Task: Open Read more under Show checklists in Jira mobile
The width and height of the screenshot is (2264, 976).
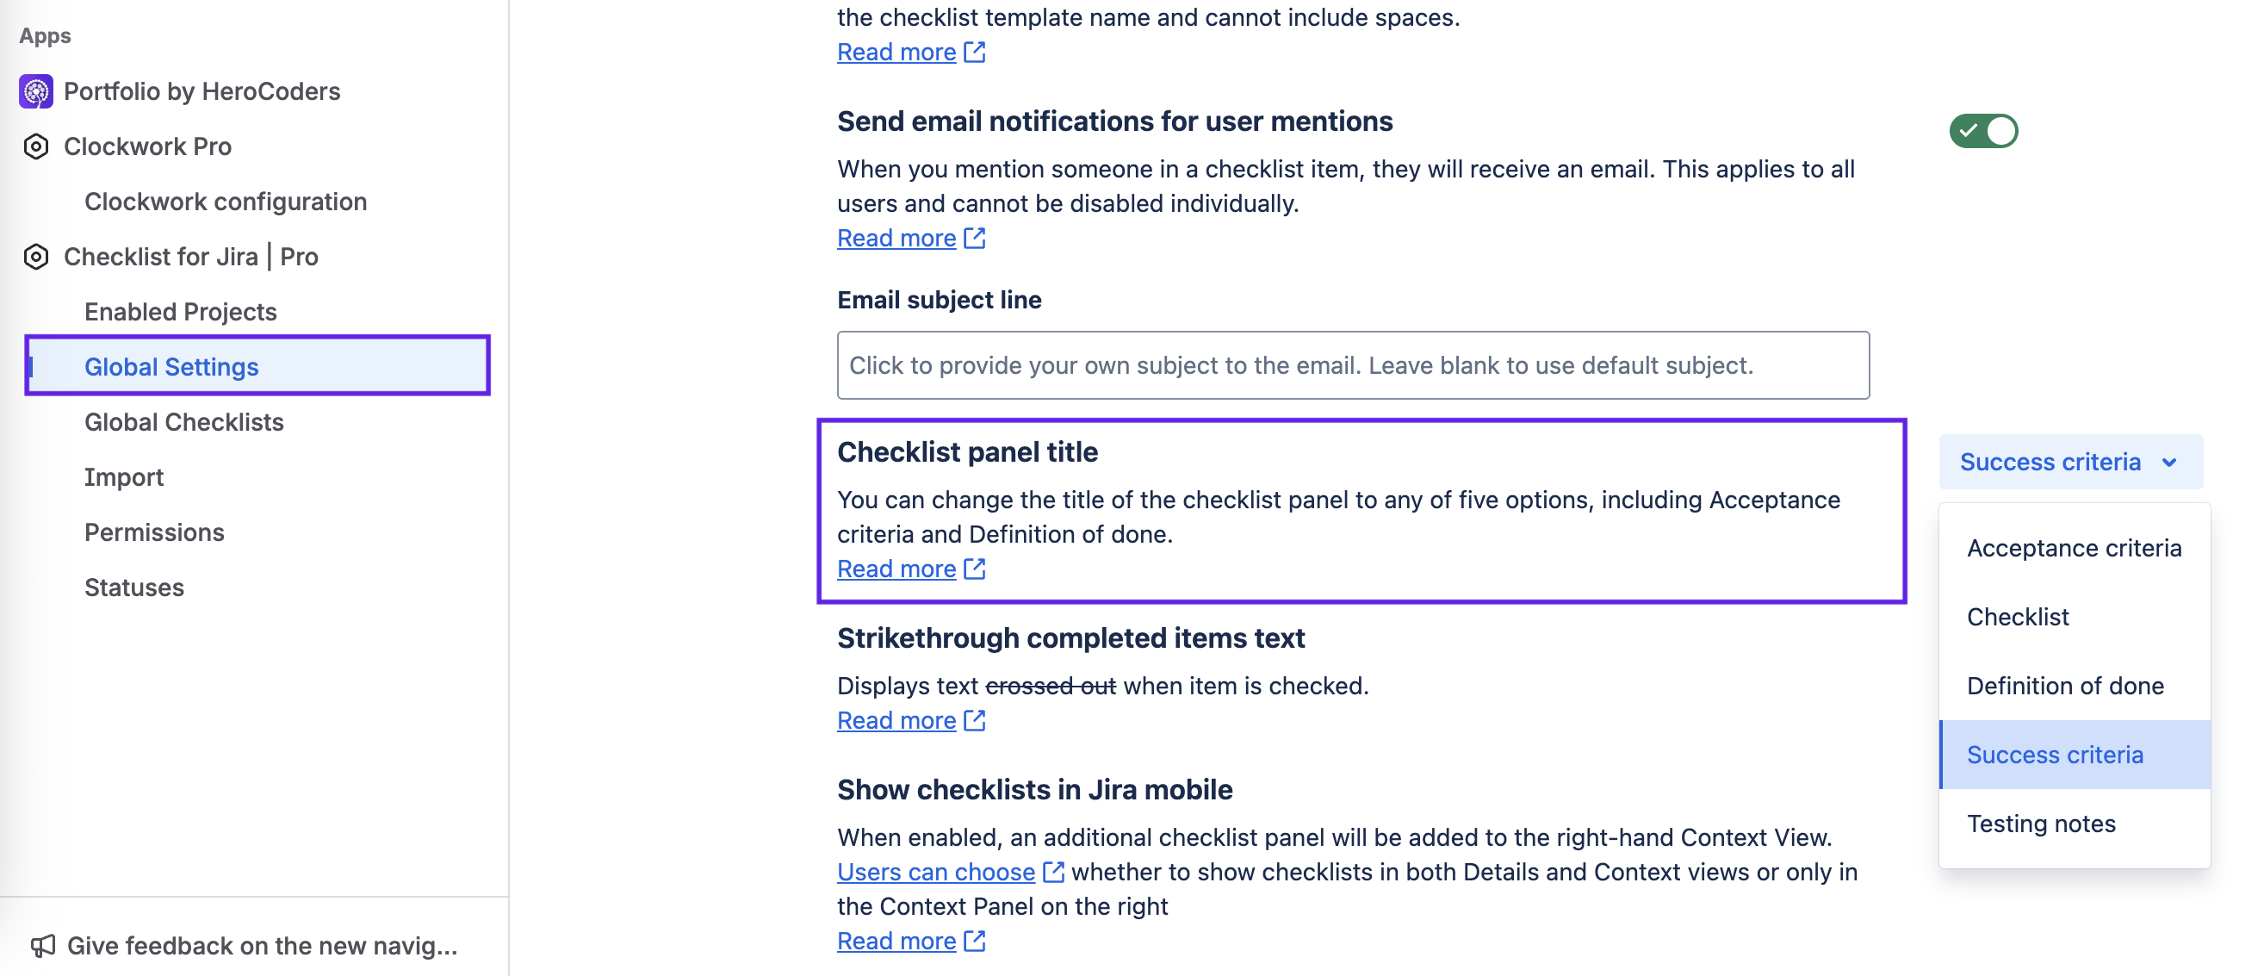Action: pyautogui.click(x=896, y=941)
